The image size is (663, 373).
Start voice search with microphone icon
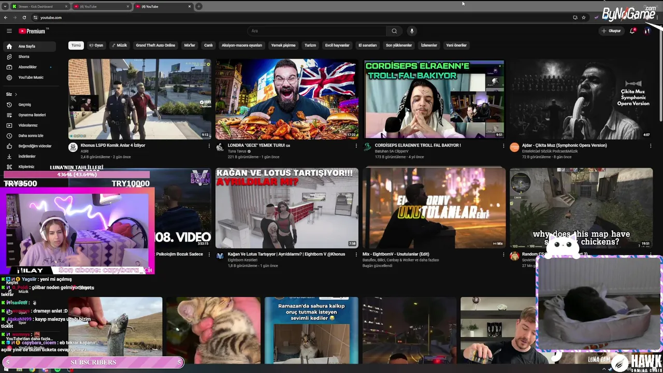[x=412, y=31]
